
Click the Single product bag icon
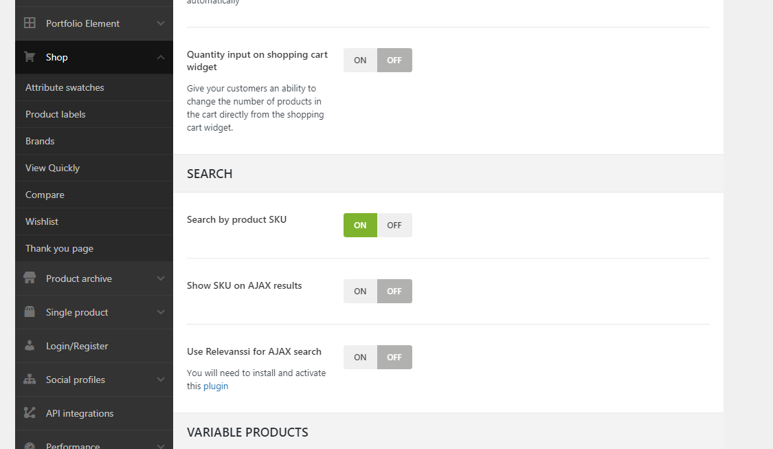(30, 312)
